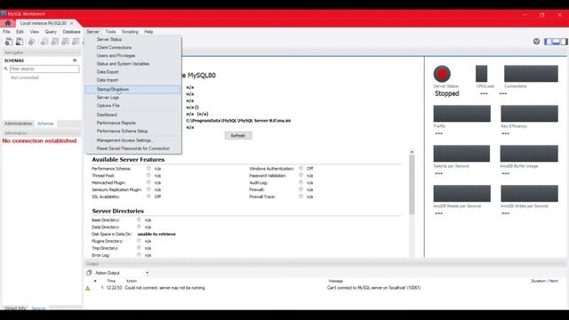This screenshot has height=320, width=569.
Task: Toggle the left sidebar panel icon
Action: pyautogui.click(x=548, y=42)
